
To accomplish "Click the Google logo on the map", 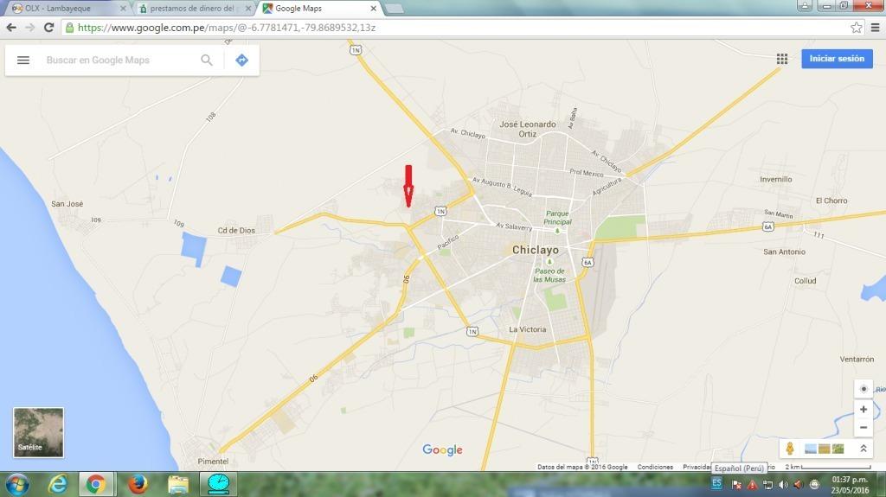I will tap(442, 449).
